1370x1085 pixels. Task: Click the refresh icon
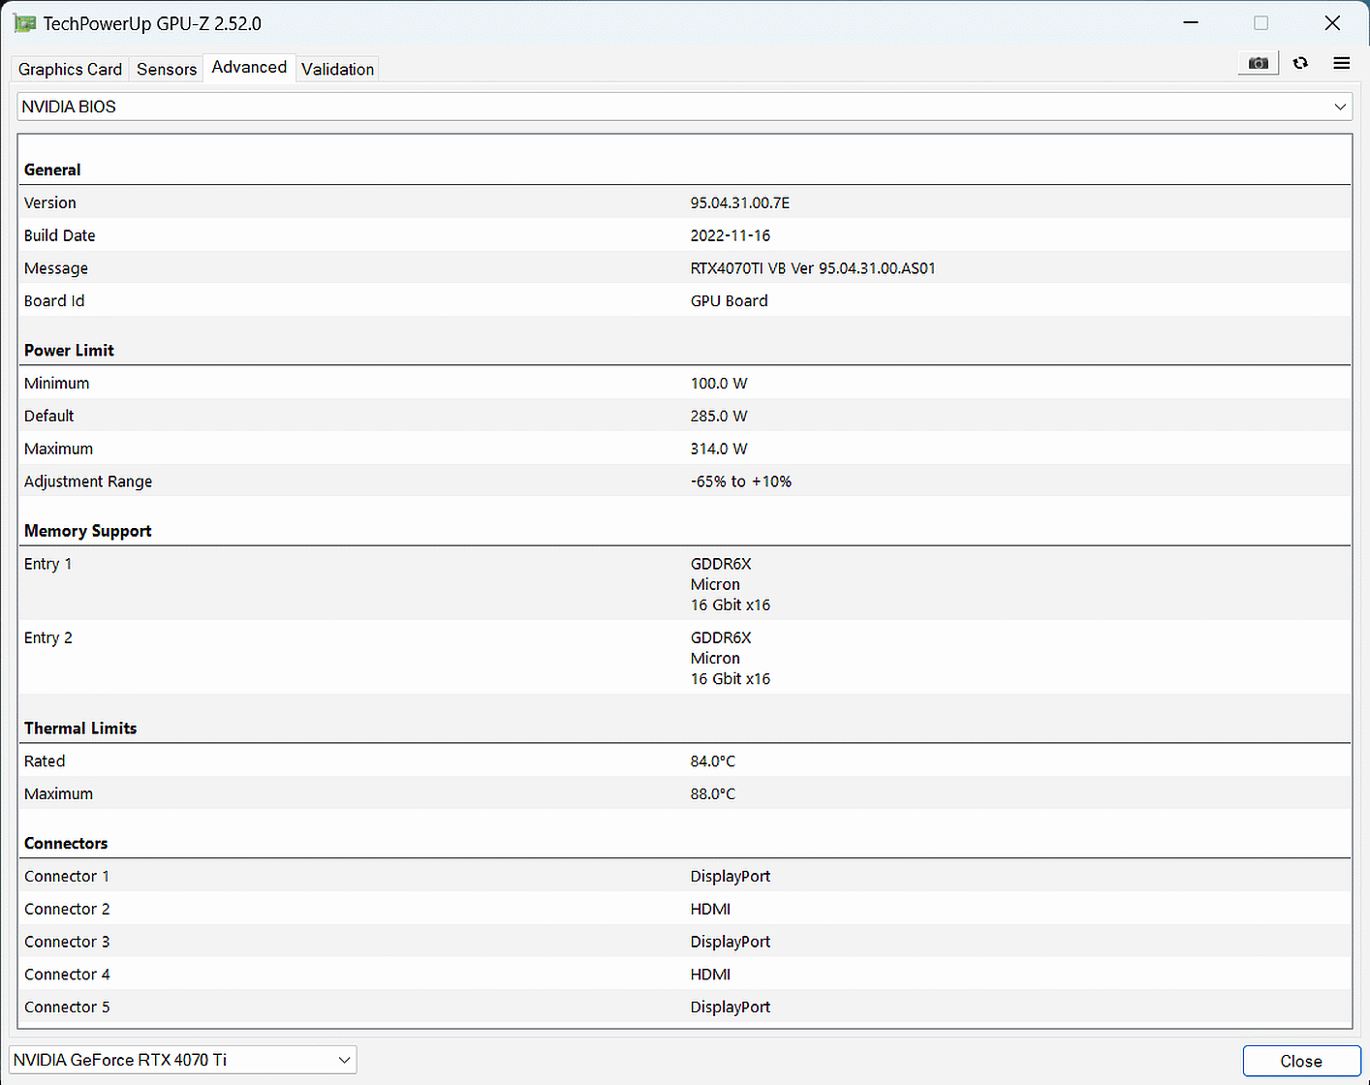point(1300,63)
